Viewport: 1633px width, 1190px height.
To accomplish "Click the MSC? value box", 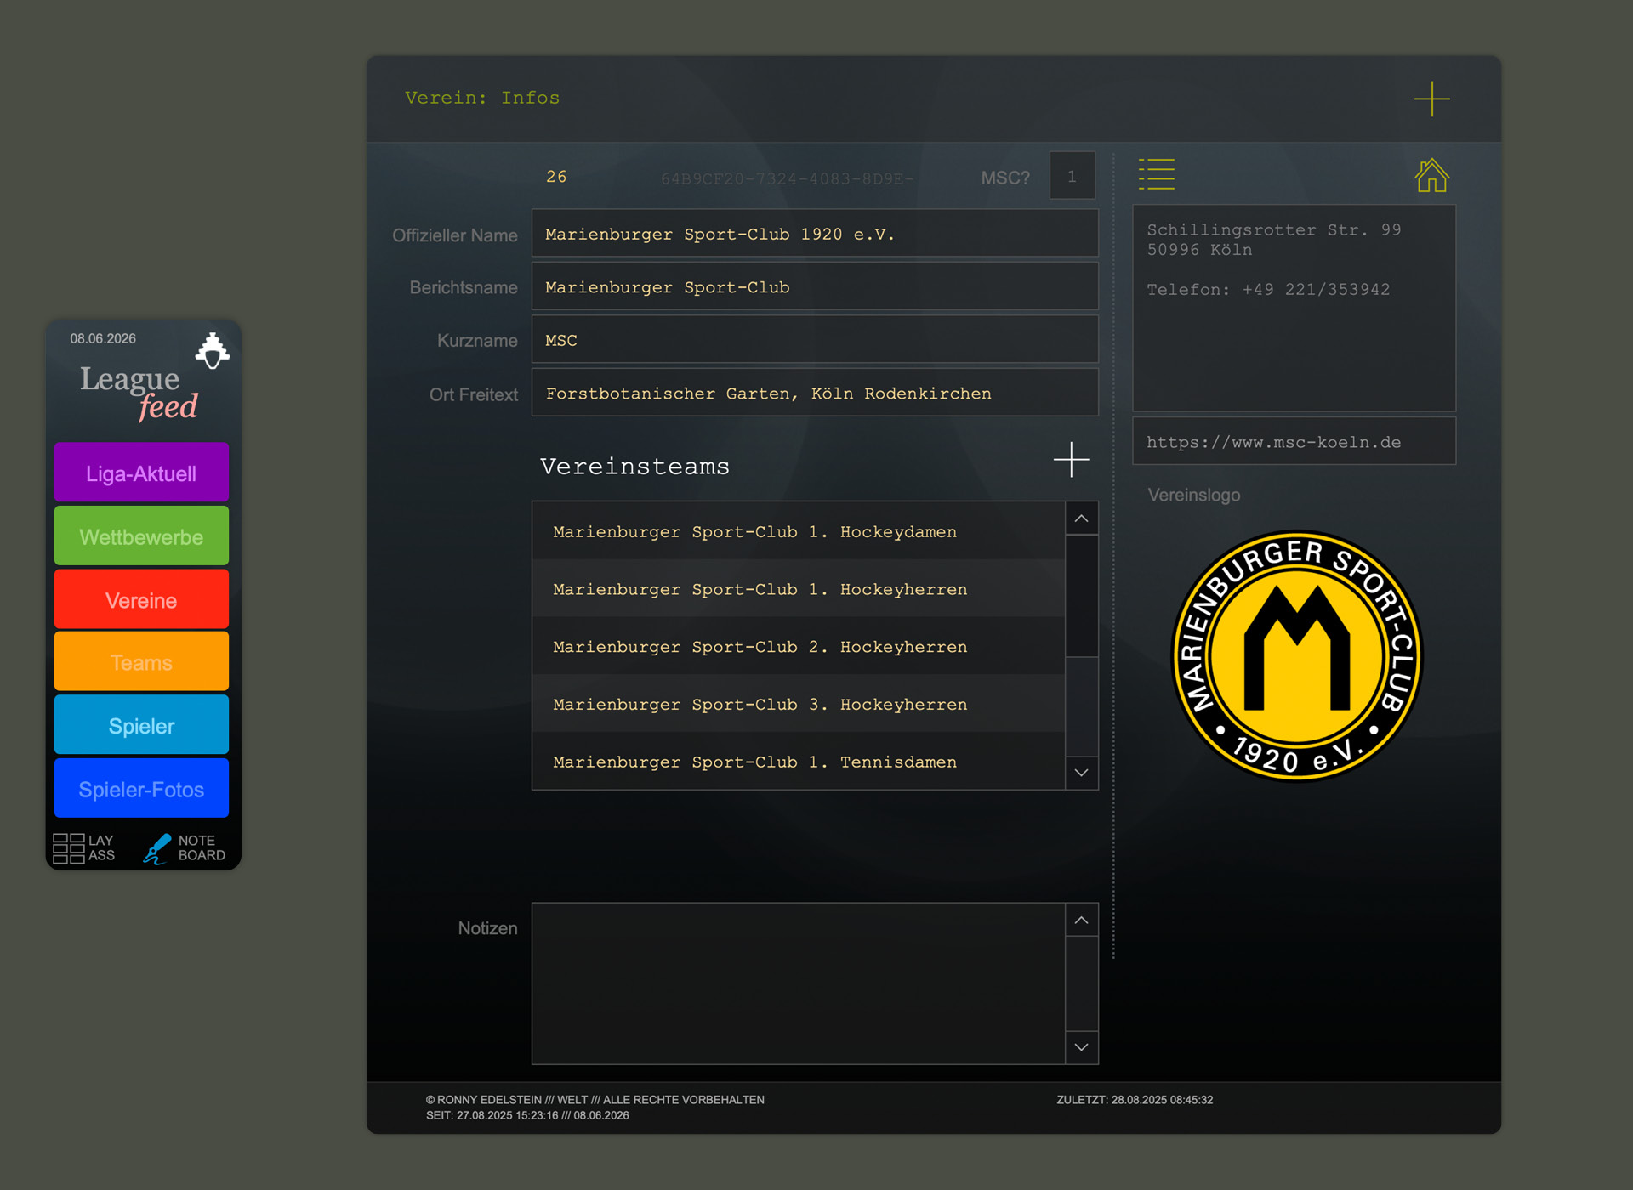I will pyautogui.click(x=1072, y=176).
